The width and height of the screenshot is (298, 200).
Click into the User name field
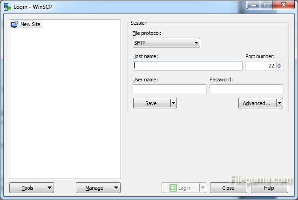(169, 89)
